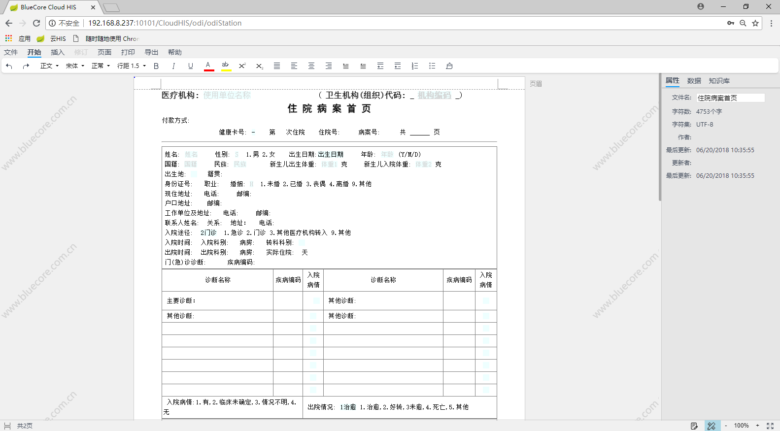The width and height of the screenshot is (780, 431).
Task: Click the 使用单位名称 placeholder field
Action: [x=227, y=95]
